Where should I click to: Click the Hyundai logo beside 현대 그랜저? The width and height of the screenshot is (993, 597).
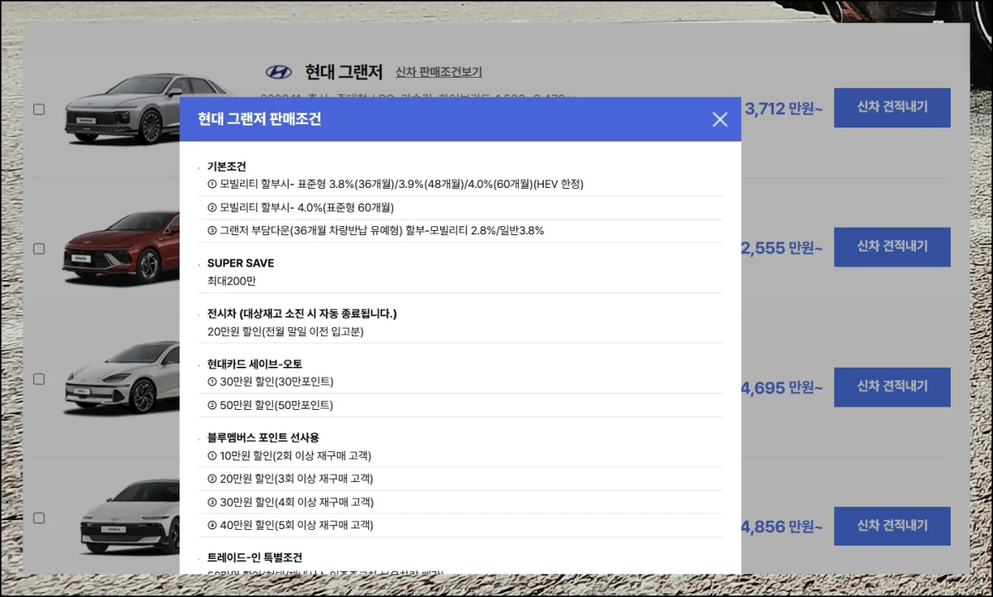[x=280, y=72]
